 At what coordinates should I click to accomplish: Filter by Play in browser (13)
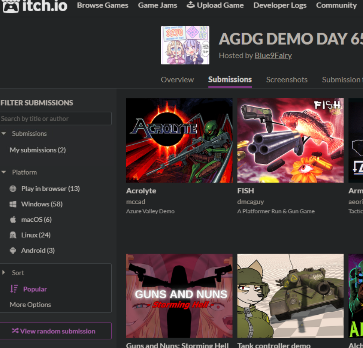50,189
